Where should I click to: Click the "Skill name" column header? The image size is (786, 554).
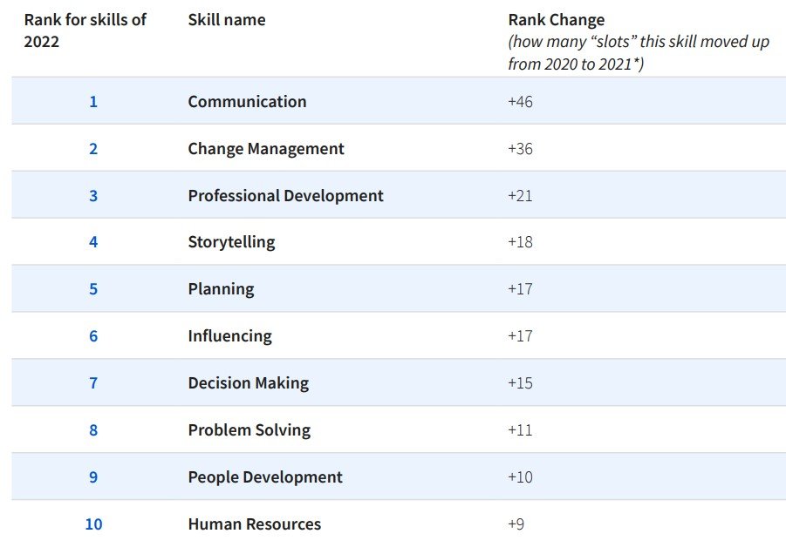(x=227, y=19)
